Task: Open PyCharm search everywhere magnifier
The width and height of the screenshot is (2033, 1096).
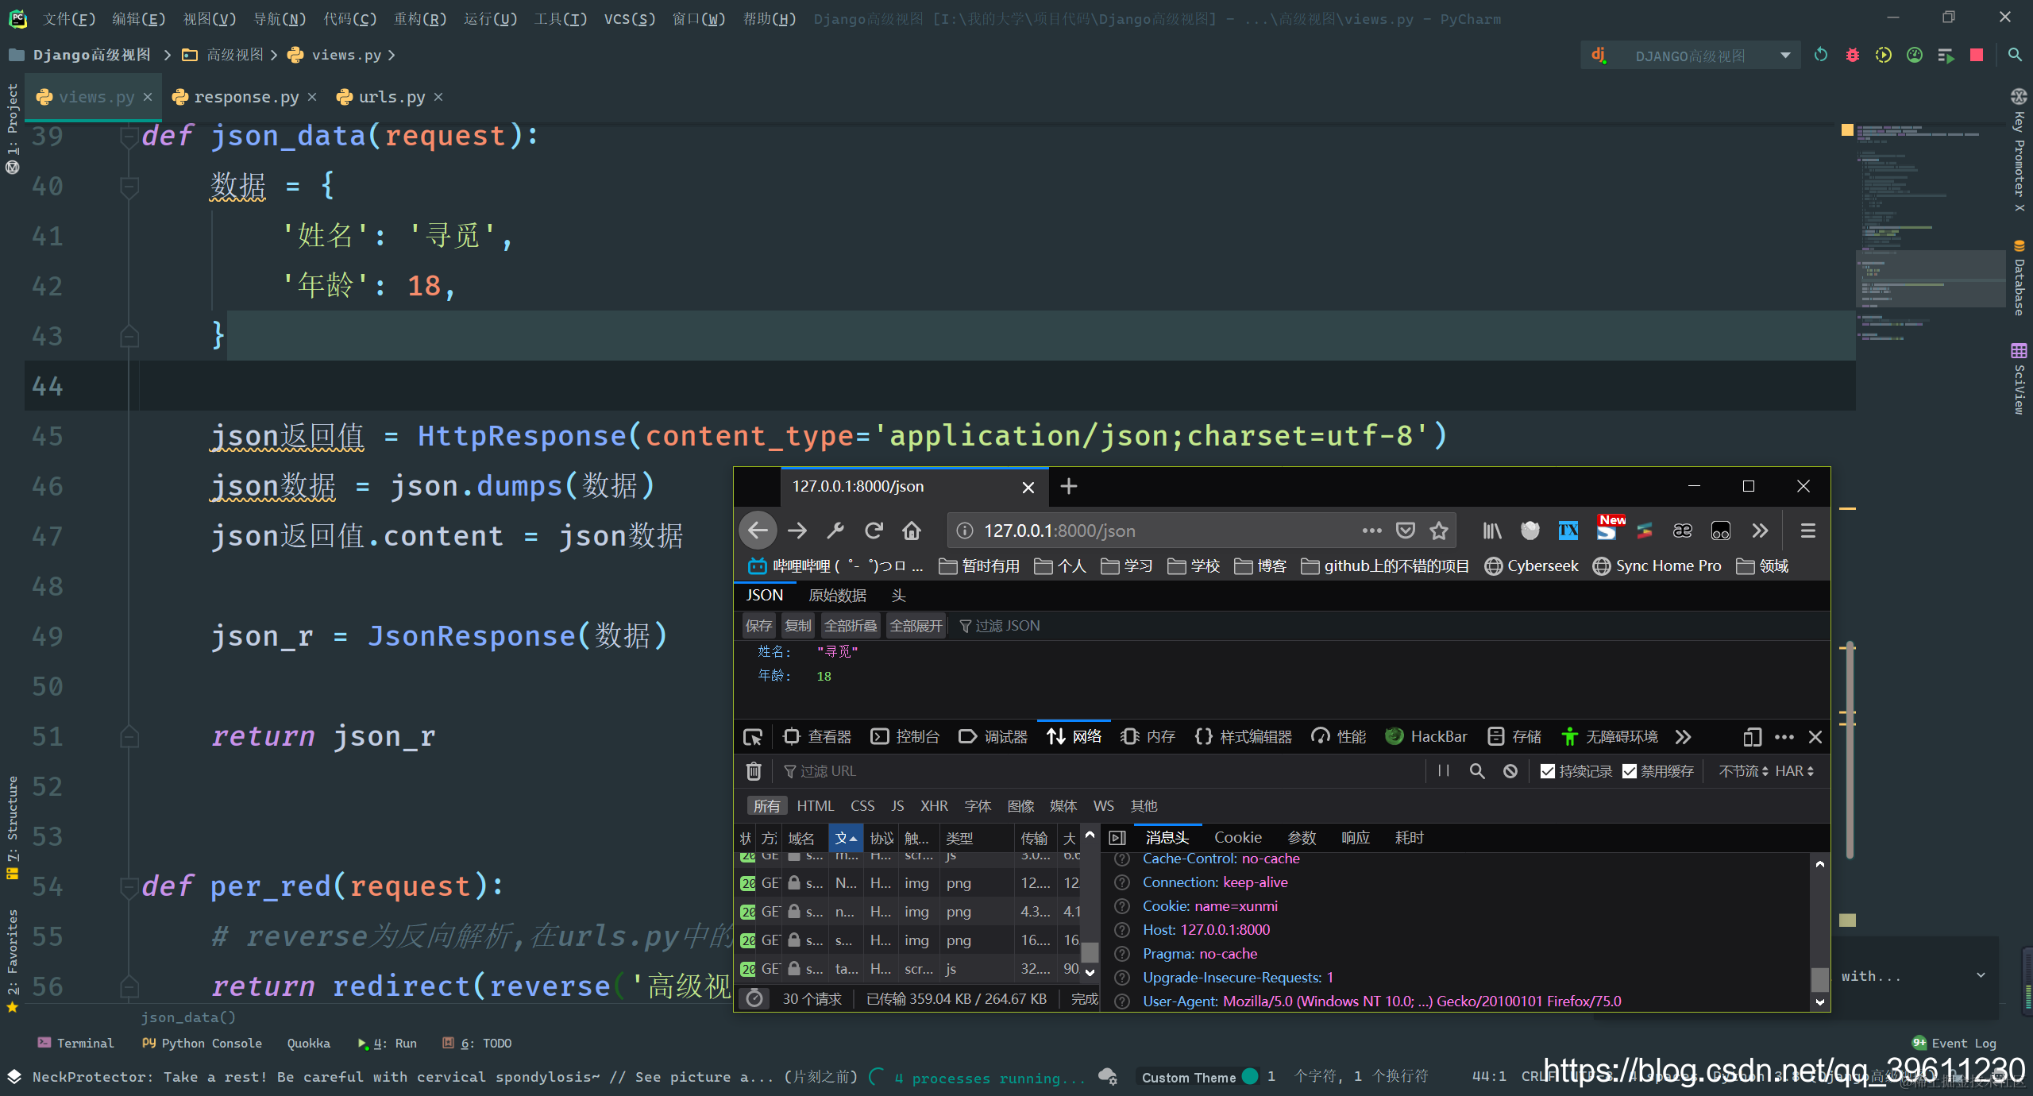Action: (2015, 55)
